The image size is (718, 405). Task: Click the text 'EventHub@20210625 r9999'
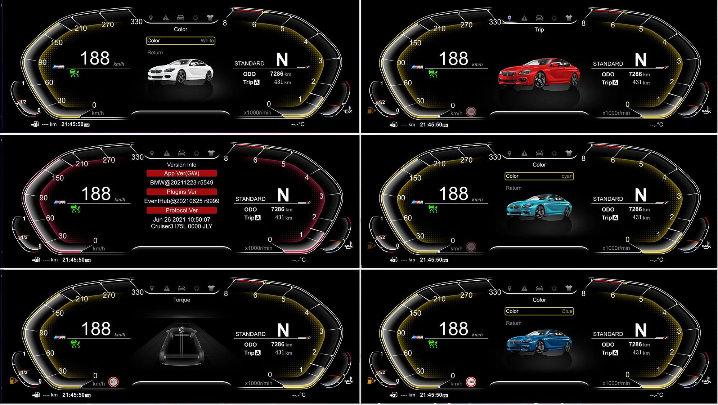(x=182, y=201)
